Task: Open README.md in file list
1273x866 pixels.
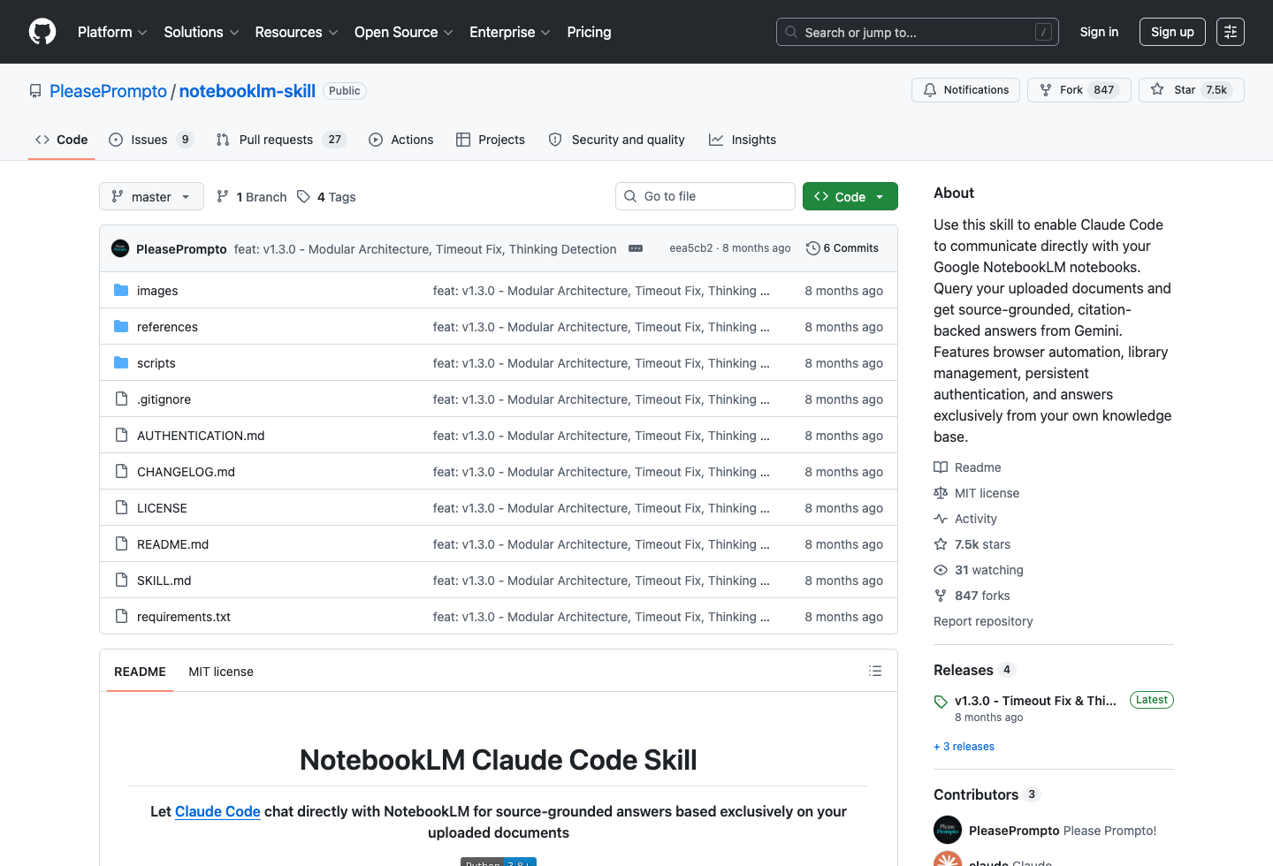Action: [172, 544]
